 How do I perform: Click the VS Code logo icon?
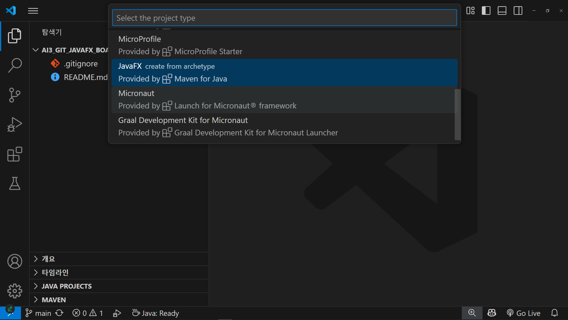[x=11, y=11]
